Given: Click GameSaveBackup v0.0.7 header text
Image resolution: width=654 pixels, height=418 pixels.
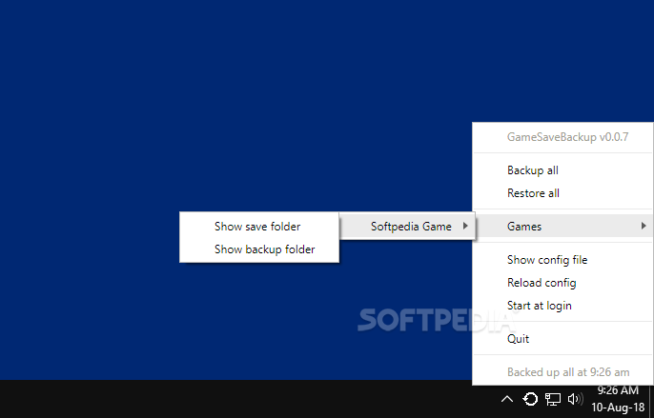Looking at the screenshot, I should 567,137.
